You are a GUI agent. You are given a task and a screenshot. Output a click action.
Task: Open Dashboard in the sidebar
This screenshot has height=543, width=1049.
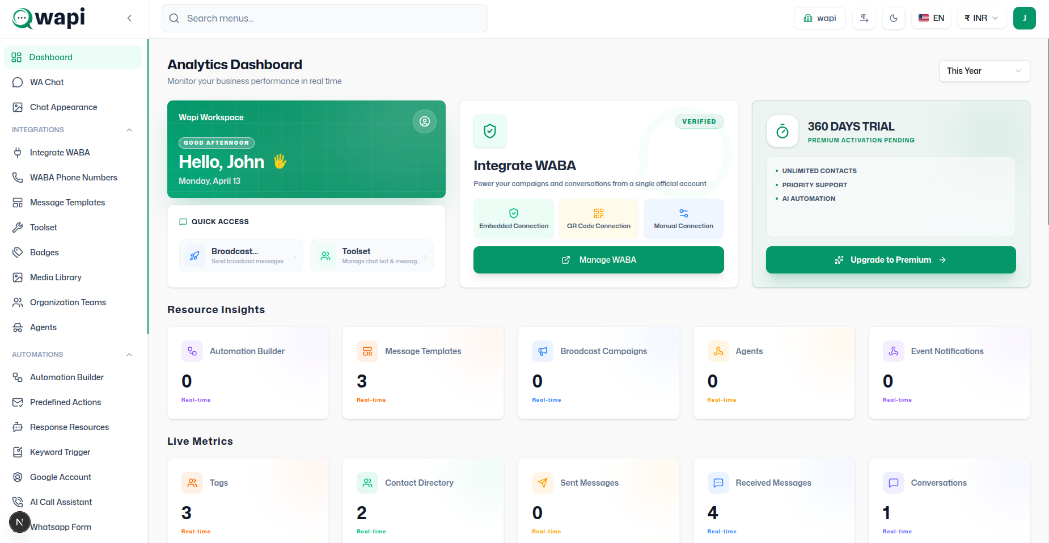(x=73, y=57)
